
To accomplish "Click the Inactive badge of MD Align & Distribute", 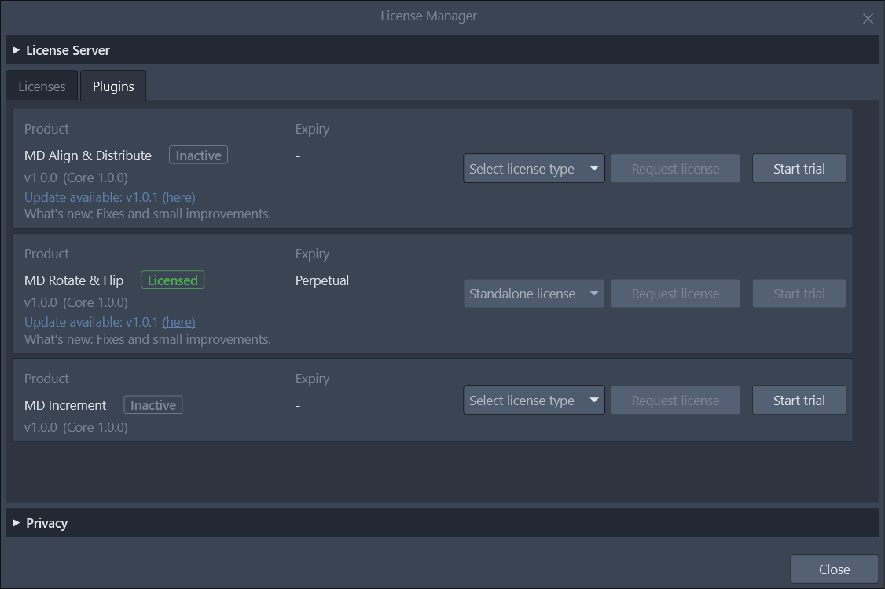I will pos(199,155).
